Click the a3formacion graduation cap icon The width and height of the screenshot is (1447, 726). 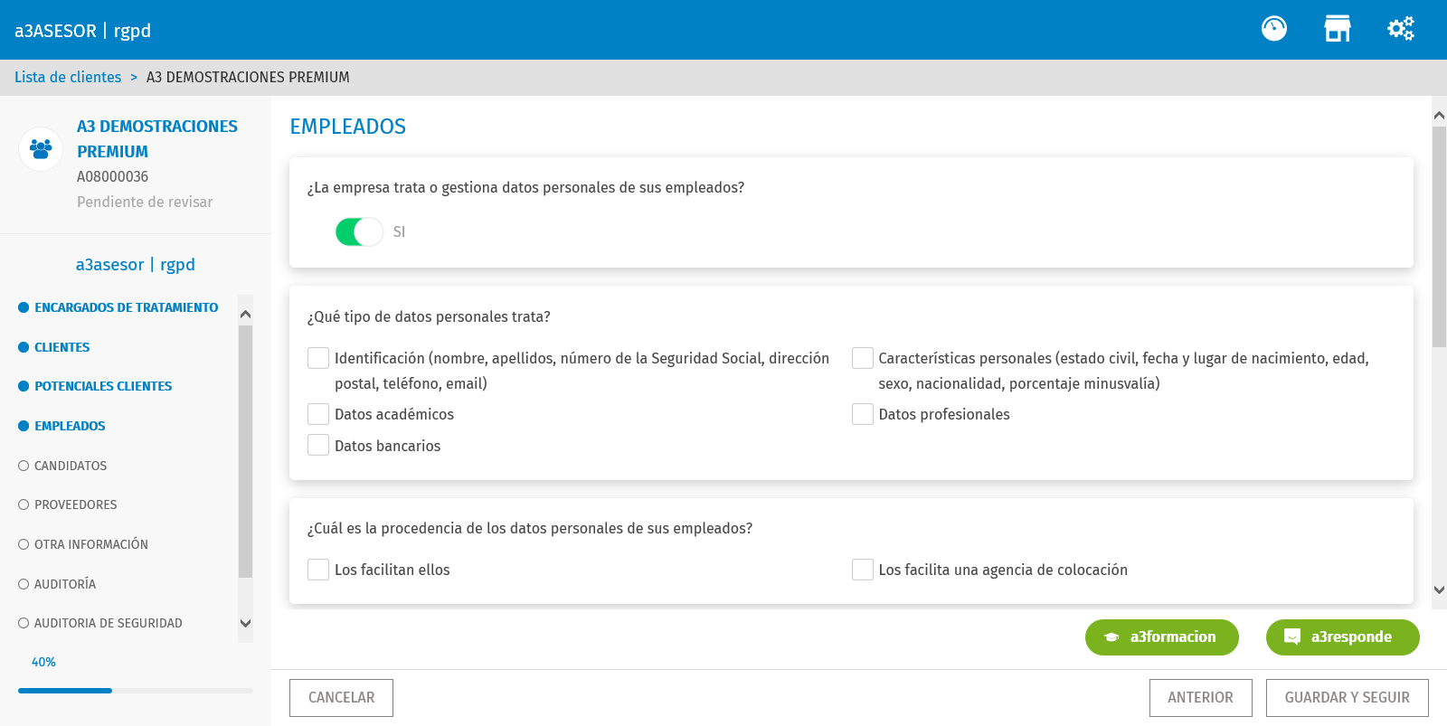click(x=1111, y=637)
